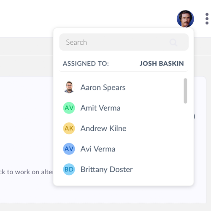
Task: Focus the Search input field
Action: (124, 42)
